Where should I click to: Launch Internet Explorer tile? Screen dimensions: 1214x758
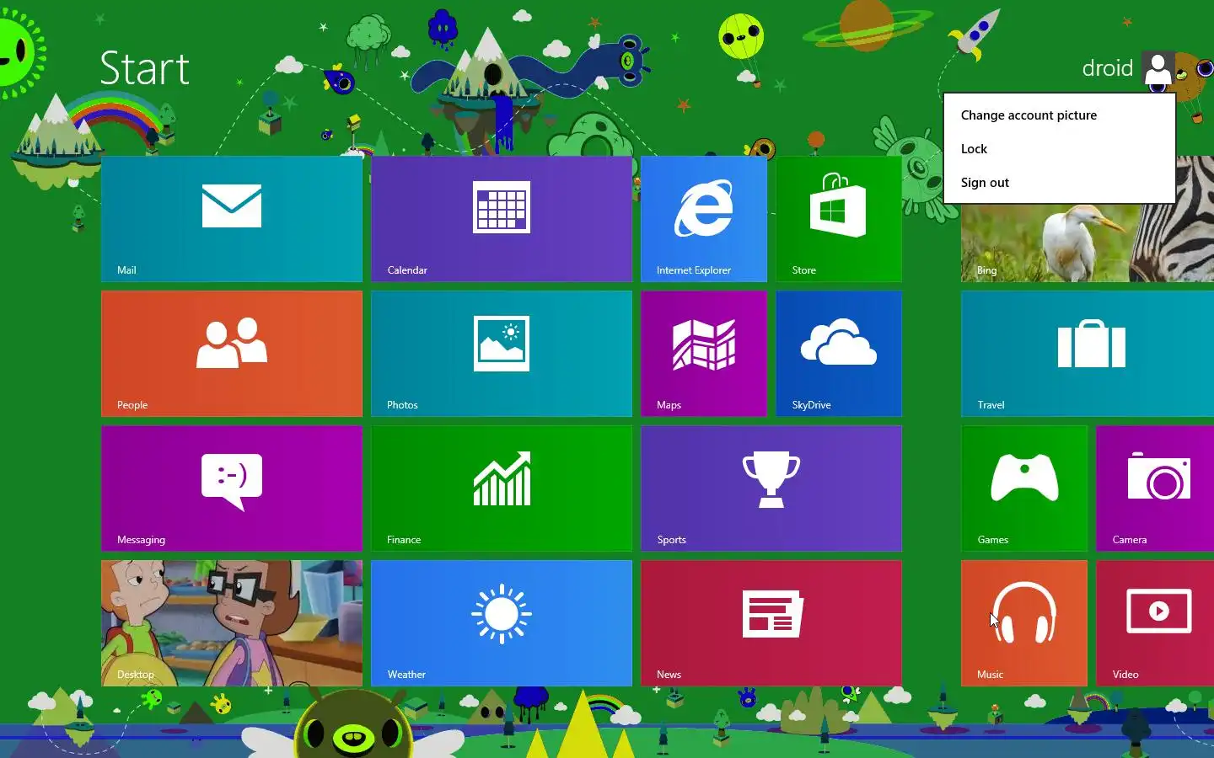(x=704, y=219)
